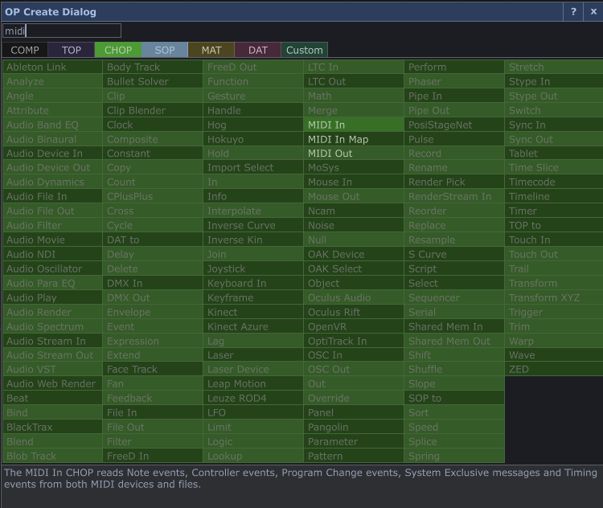Select the OSC In operator
This screenshot has width=603, height=508.
point(354,355)
